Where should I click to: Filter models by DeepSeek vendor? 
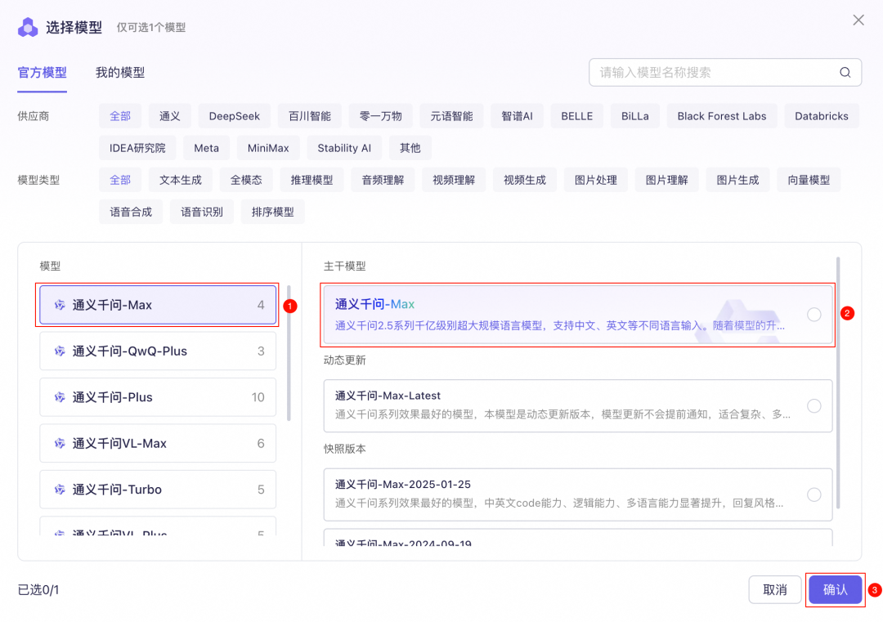coord(234,115)
